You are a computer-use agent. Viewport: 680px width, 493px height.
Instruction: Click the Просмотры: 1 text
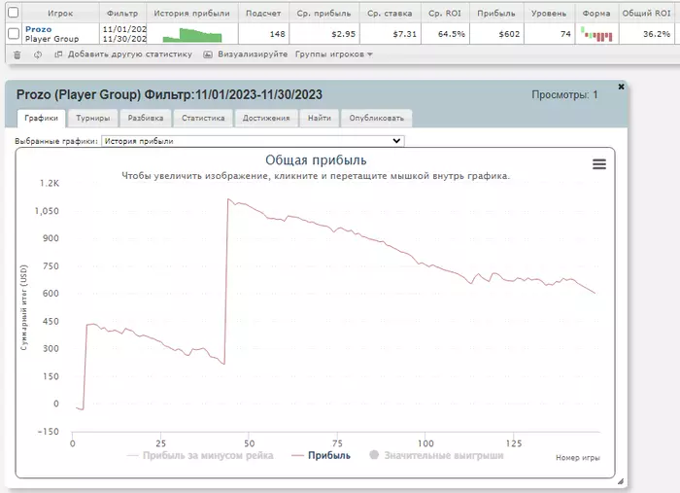tap(564, 94)
